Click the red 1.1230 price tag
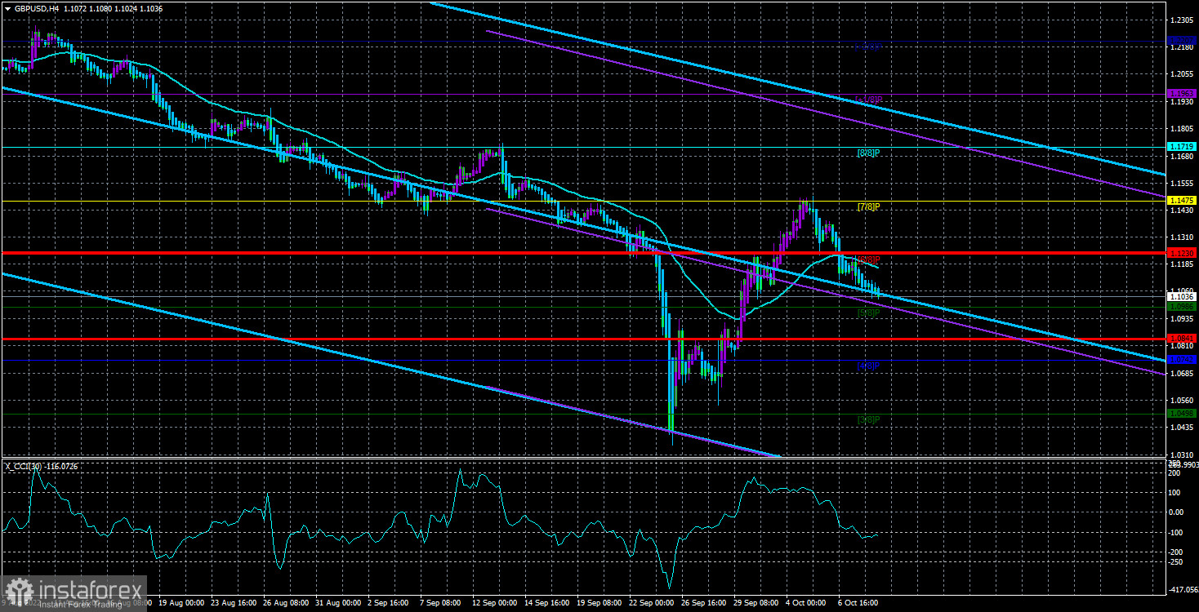This screenshot has height=612, width=1199. [1182, 253]
